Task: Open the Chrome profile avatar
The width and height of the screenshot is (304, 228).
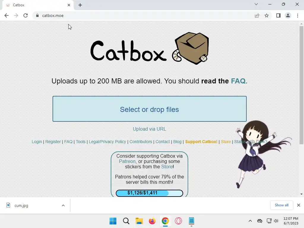Action: pyautogui.click(x=288, y=15)
